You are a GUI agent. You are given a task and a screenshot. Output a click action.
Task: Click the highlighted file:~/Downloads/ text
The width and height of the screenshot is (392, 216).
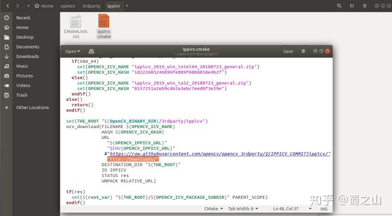point(133,159)
